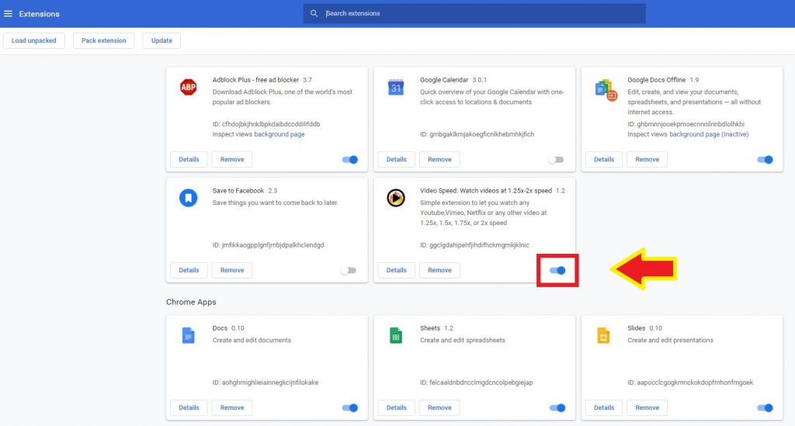Remove the Sheets app

pyautogui.click(x=439, y=407)
